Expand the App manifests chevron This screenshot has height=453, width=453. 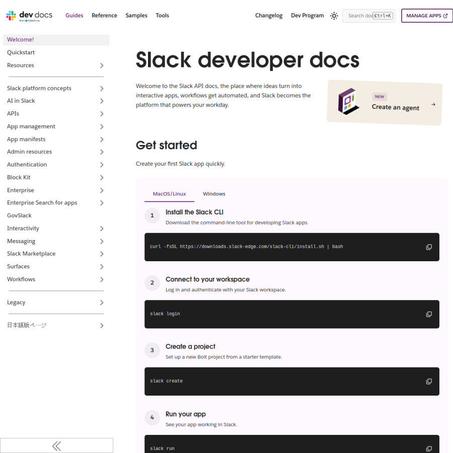pos(102,139)
